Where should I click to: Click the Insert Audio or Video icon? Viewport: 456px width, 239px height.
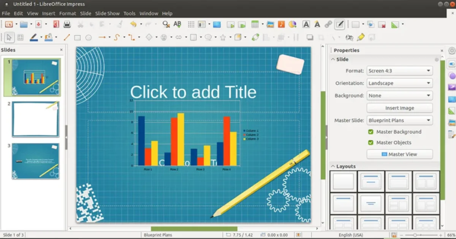tap(281, 25)
